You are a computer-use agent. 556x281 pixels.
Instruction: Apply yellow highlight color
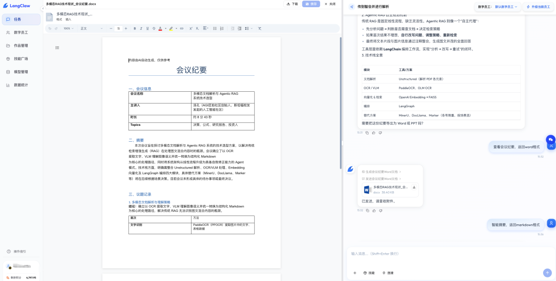point(171,28)
